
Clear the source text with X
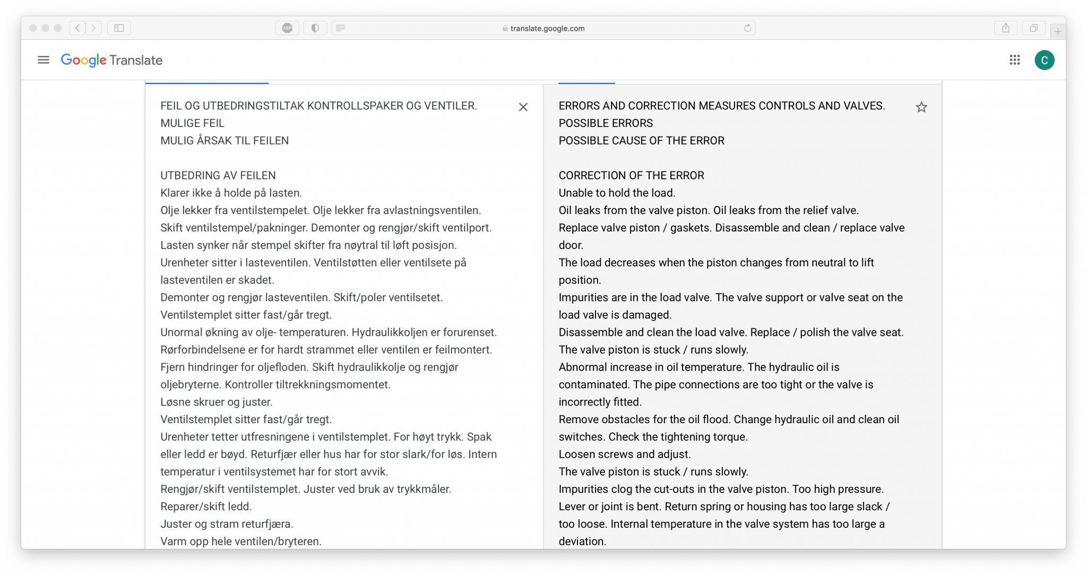pyautogui.click(x=523, y=107)
